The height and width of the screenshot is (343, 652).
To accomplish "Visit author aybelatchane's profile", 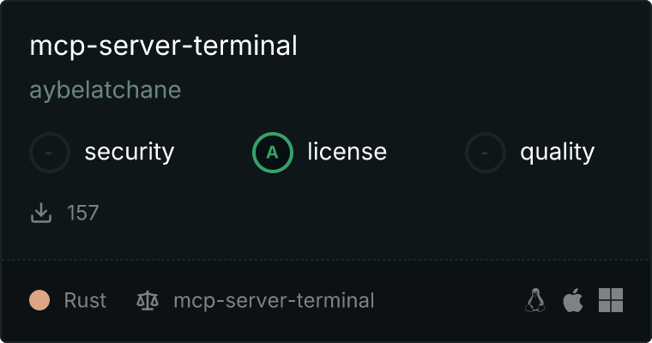I will tap(106, 90).
